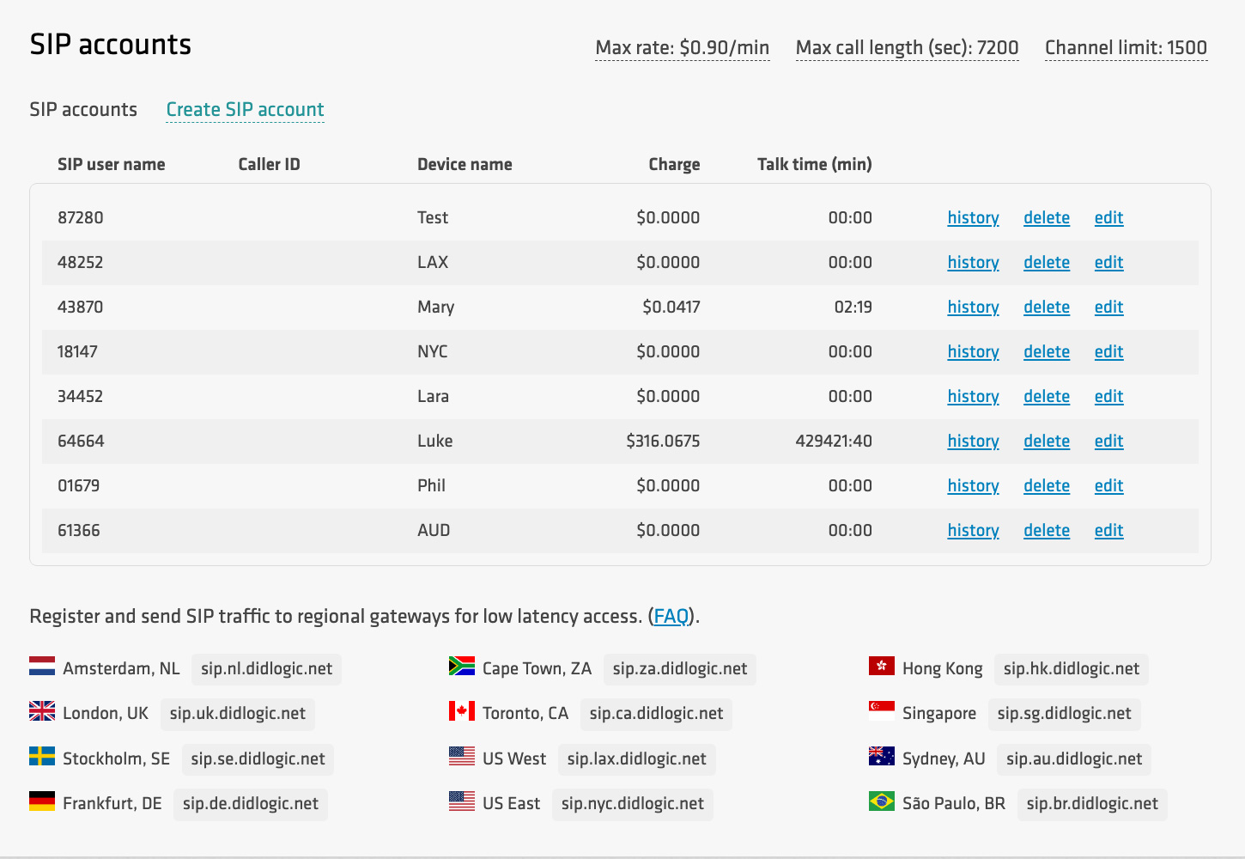Screen dimensions: 1245x859
Task: Click the Max rate $0.90/min setting
Action: 682,48
